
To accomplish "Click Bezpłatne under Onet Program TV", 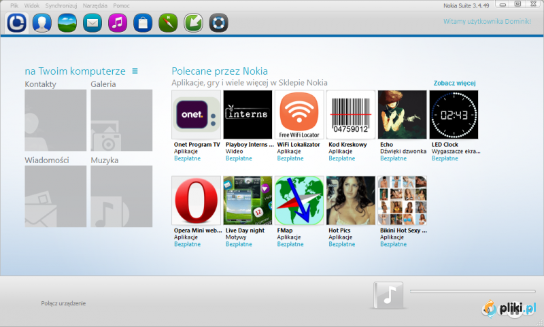I will click(x=188, y=158).
